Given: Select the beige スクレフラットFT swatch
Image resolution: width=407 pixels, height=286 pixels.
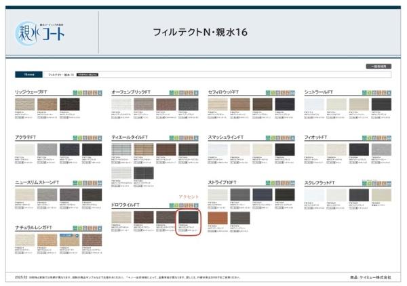Looking at the screenshot, I should pyautogui.click(x=381, y=195).
